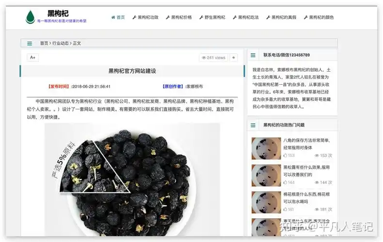
Task: Click the eye icon in the views counter
Action: tap(204, 58)
